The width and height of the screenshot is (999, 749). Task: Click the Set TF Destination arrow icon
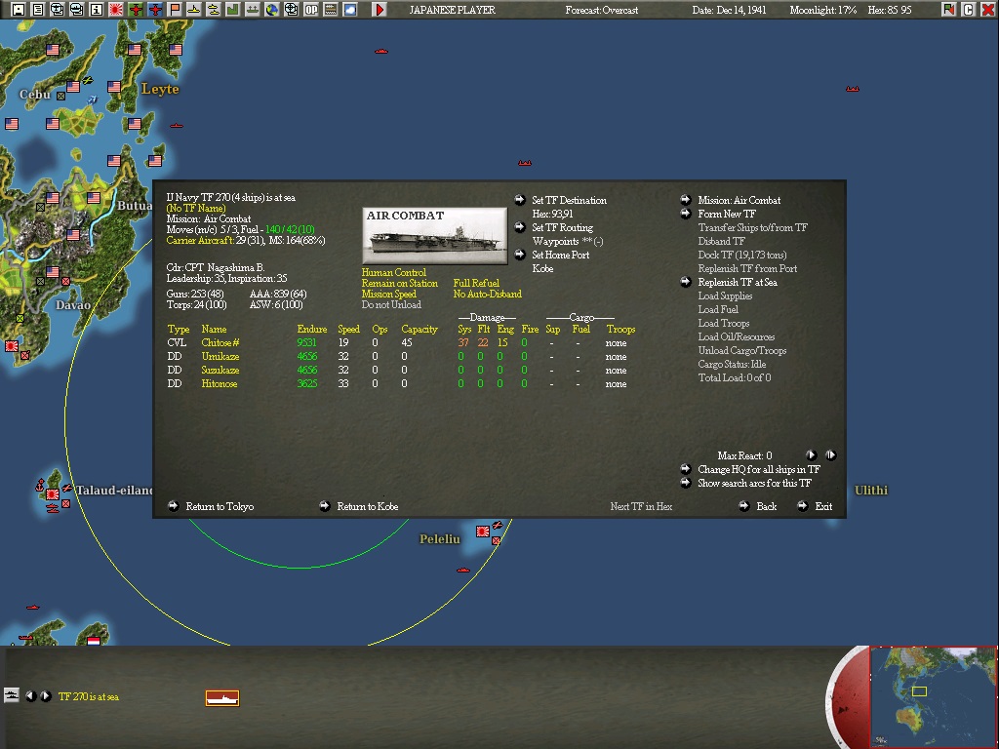(520, 199)
